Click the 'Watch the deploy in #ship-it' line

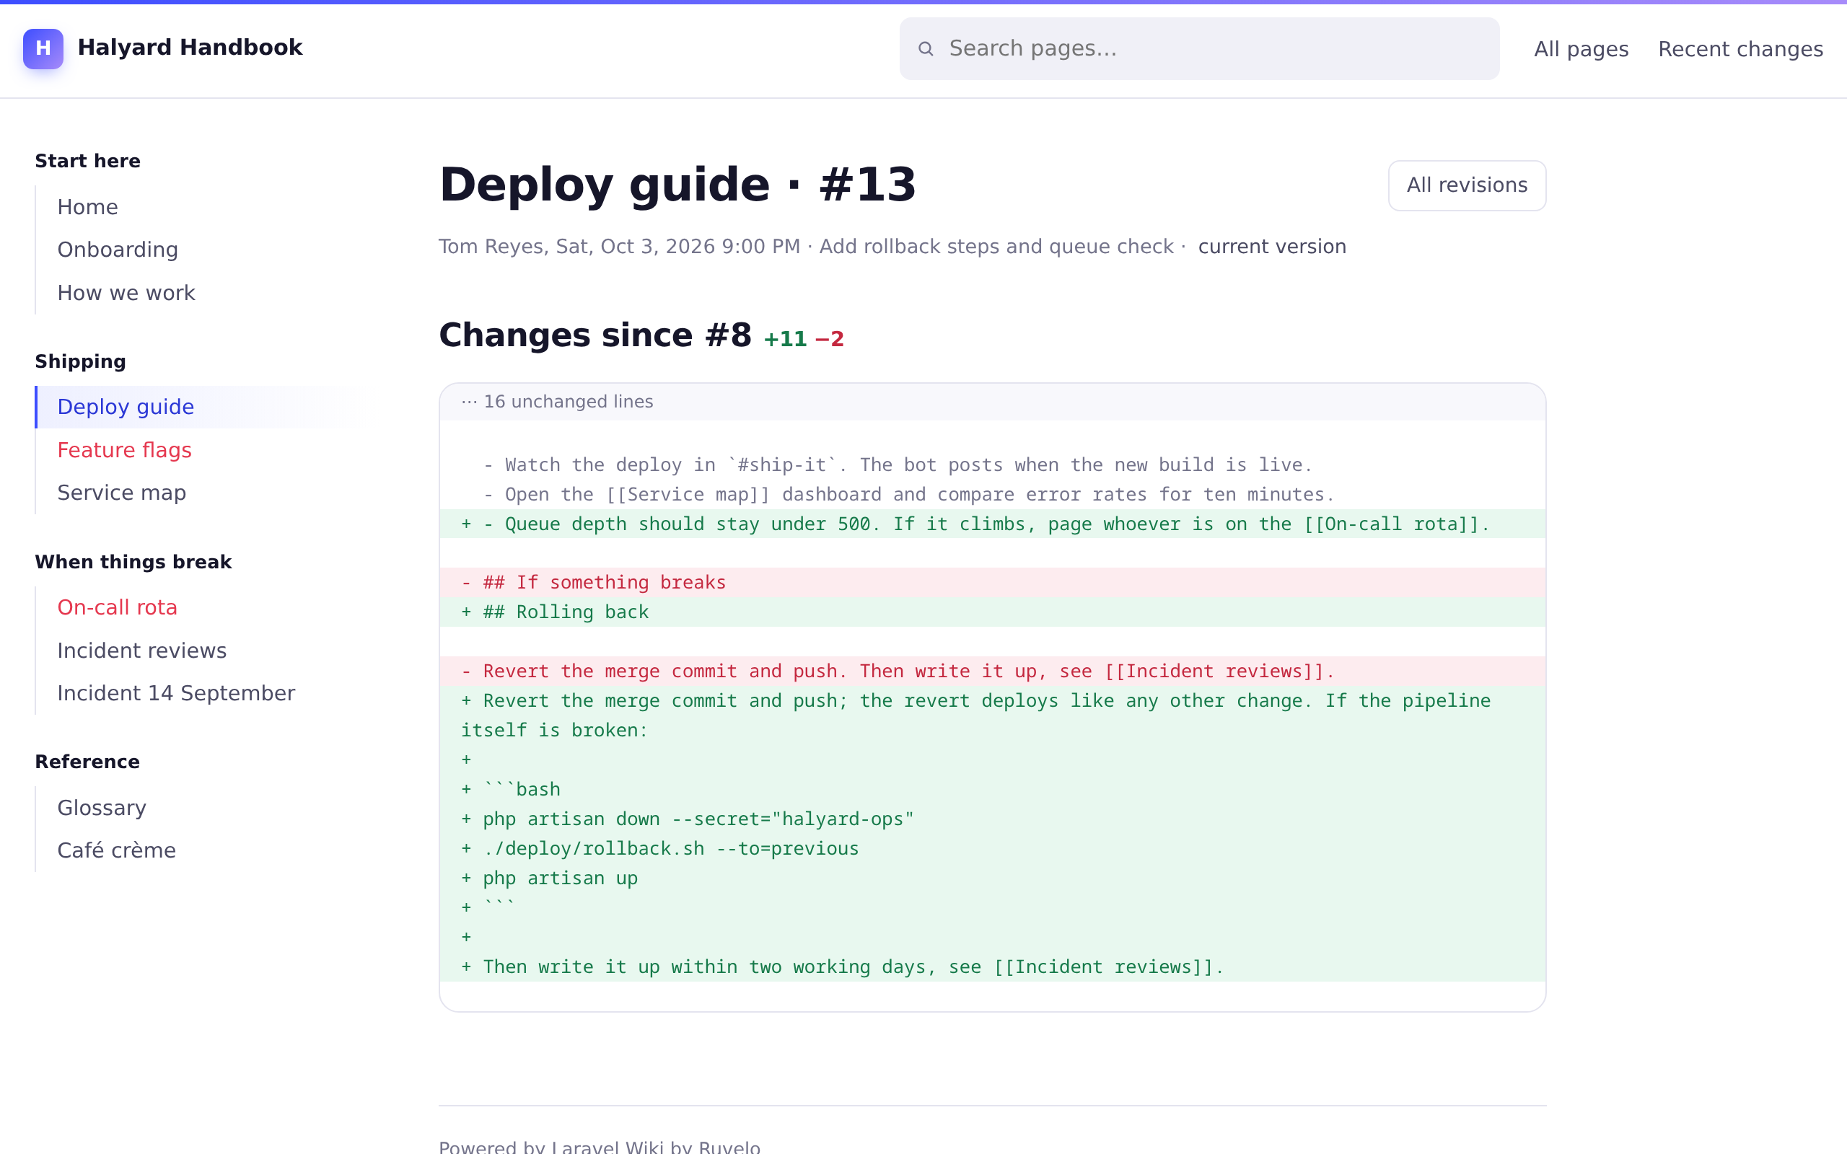(x=992, y=464)
